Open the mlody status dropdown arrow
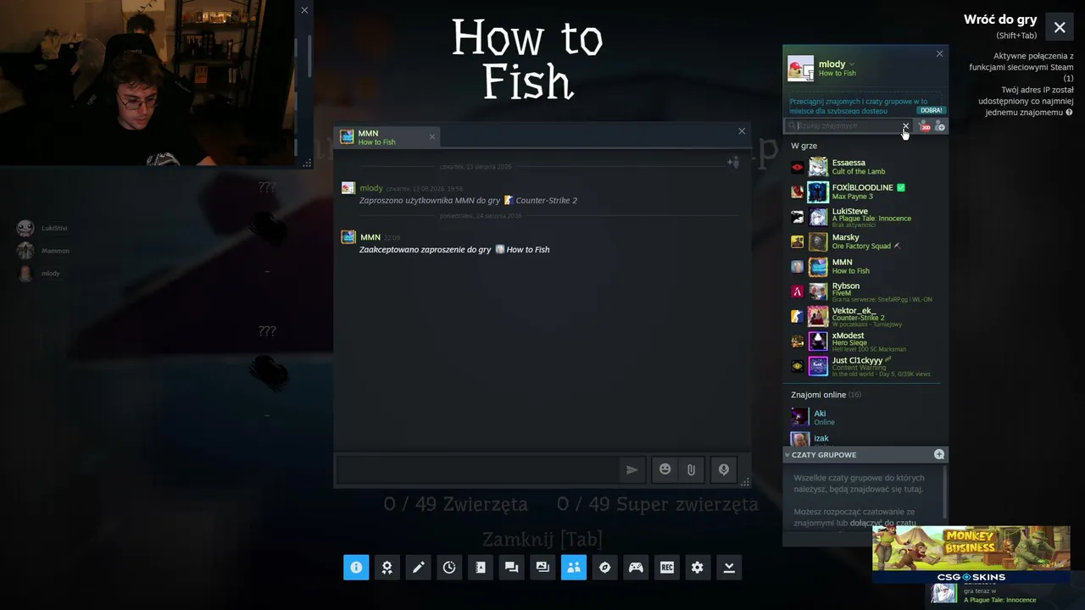Viewport: 1085px width, 610px height. 852,64
